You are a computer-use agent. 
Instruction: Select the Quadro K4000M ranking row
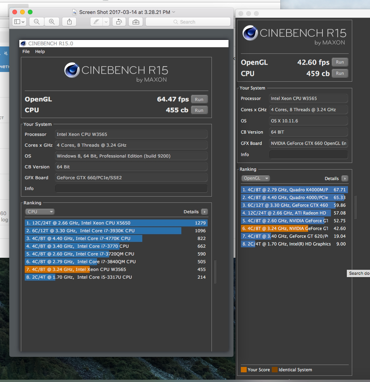point(294,190)
